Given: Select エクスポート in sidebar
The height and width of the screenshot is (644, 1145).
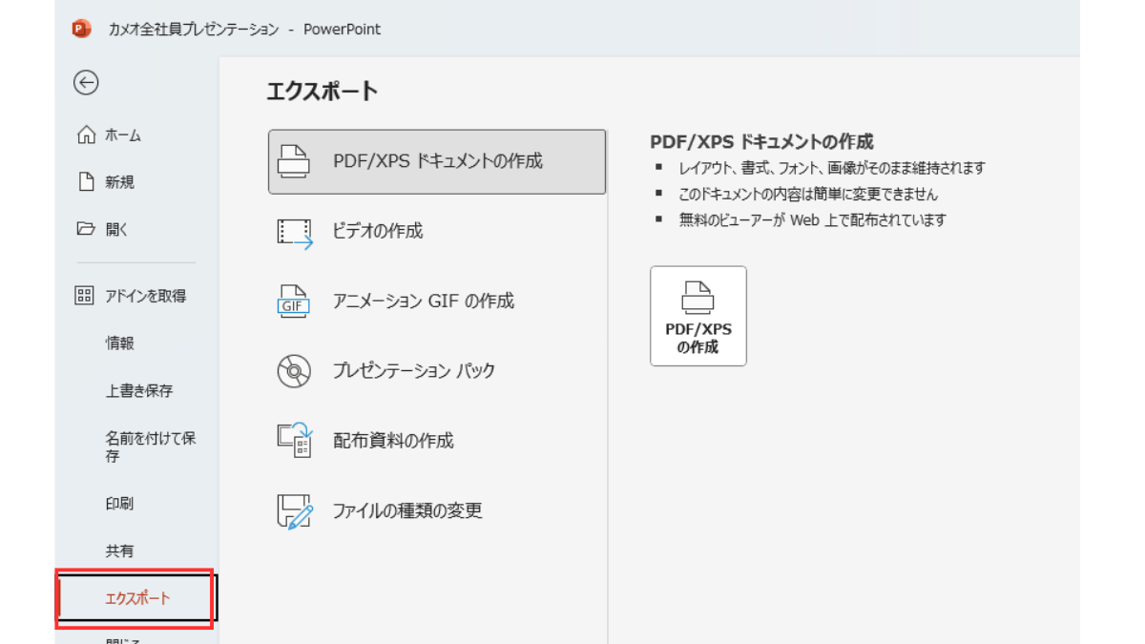Looking at the screenshot, I should pos(137,598).
